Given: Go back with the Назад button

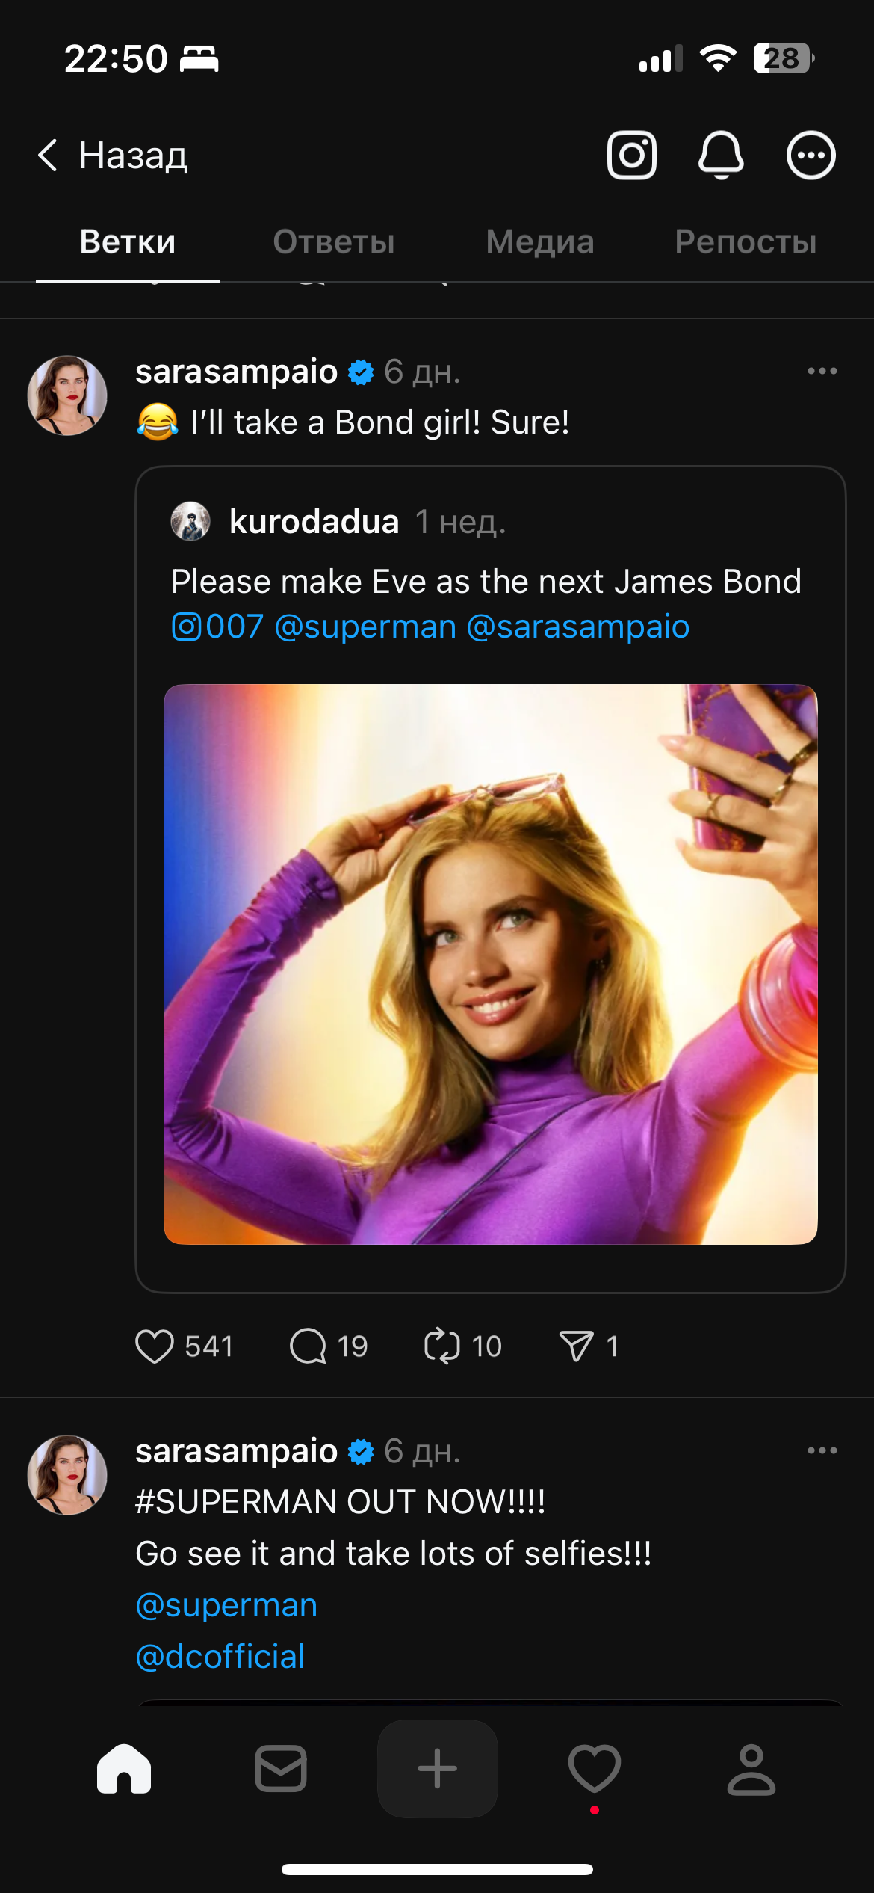Looking at the screenshot, I should (113, 156).
